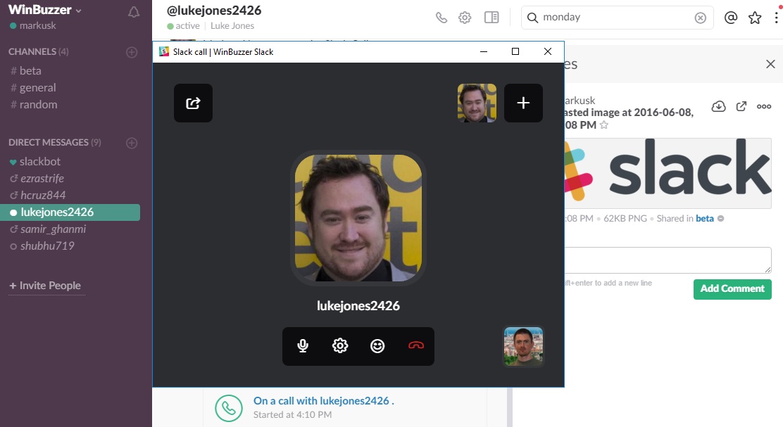783x427 pixels.
Task: Open the three-dot overflow menu top right
Action: point(777,18)
